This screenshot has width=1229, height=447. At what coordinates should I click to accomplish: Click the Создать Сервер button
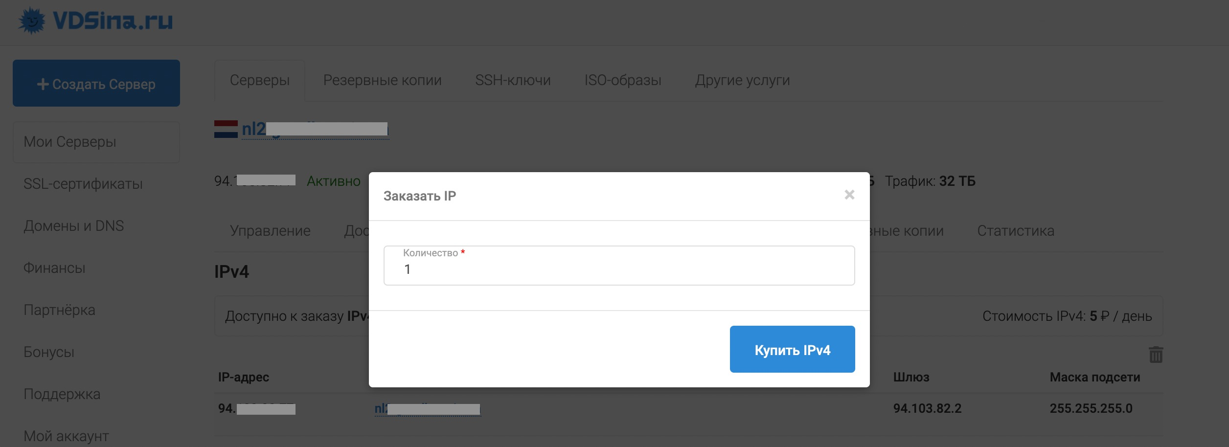click(x=96, y=83)
